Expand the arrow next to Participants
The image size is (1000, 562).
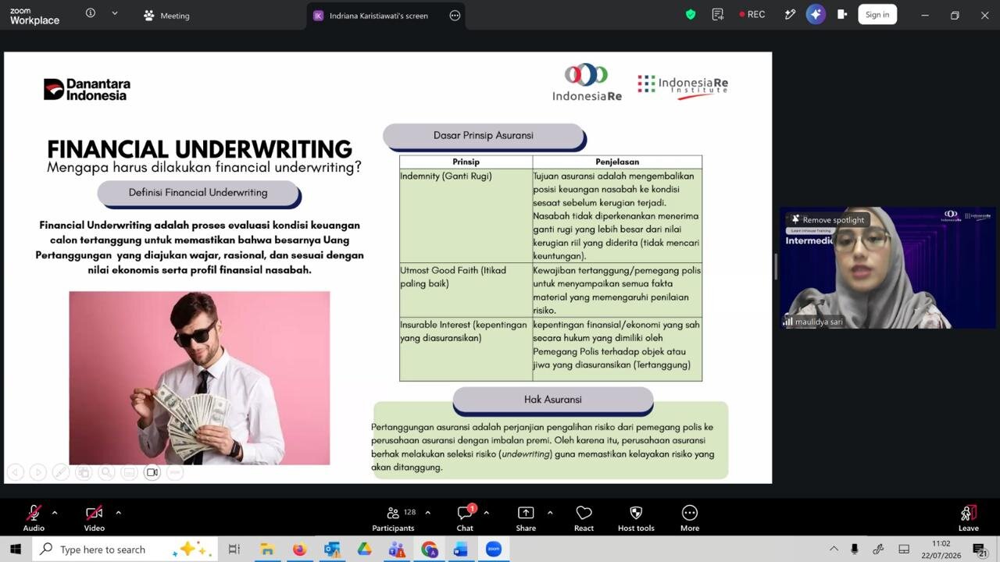pyautogui.click(x=427, y=513)
